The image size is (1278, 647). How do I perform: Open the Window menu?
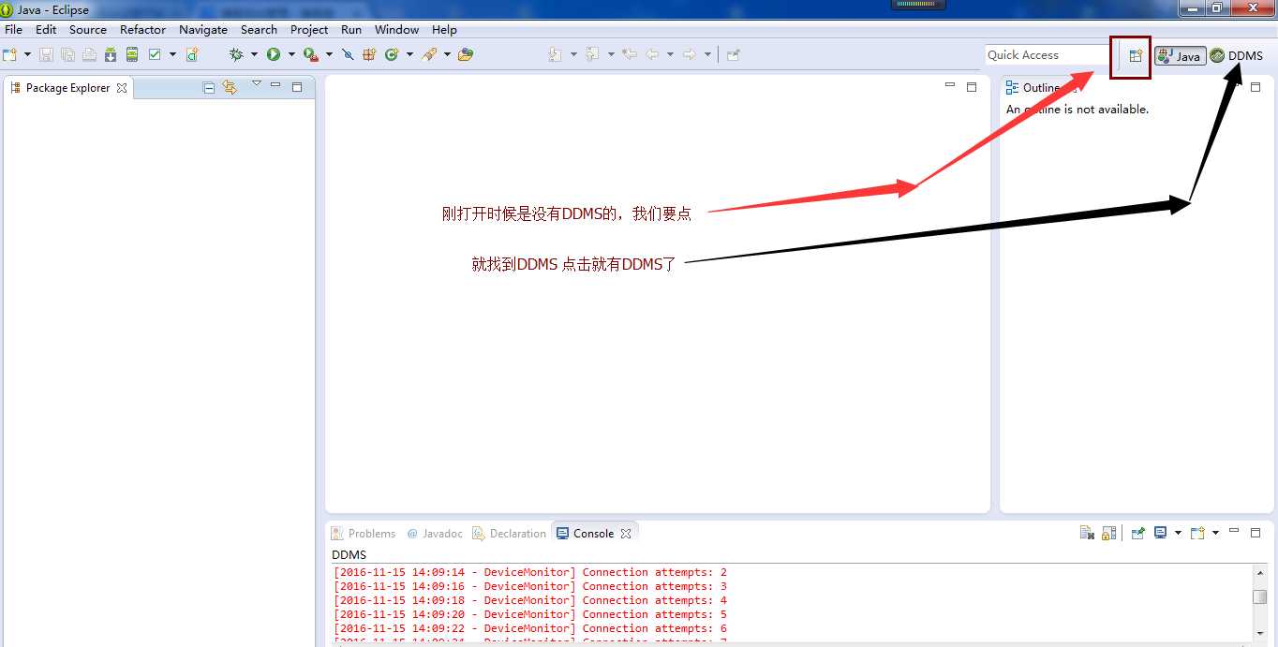(x=397, y=29)
